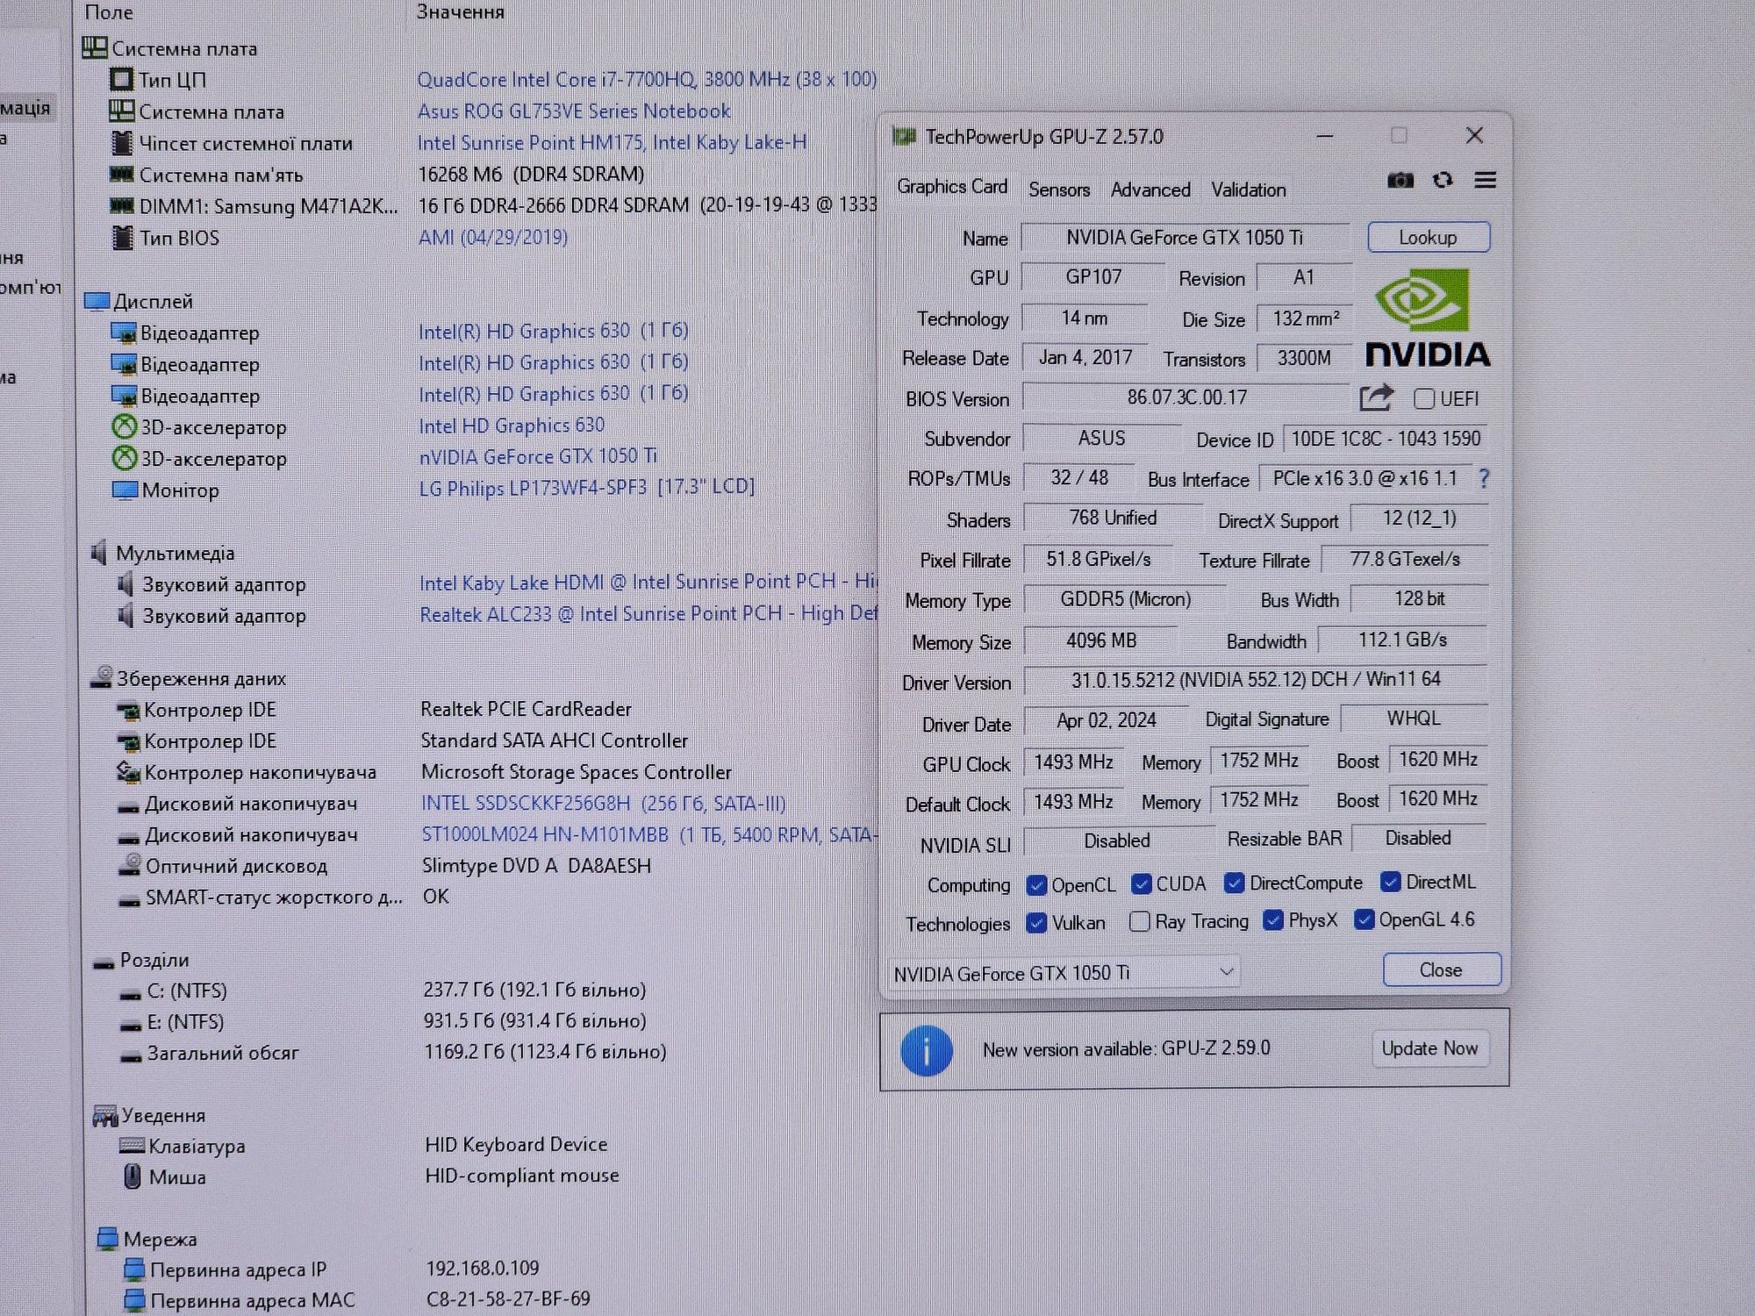Click the Первинна адреса IP icon
The height and width of the screenshot is (1316, 1755).
point(134,1269)
